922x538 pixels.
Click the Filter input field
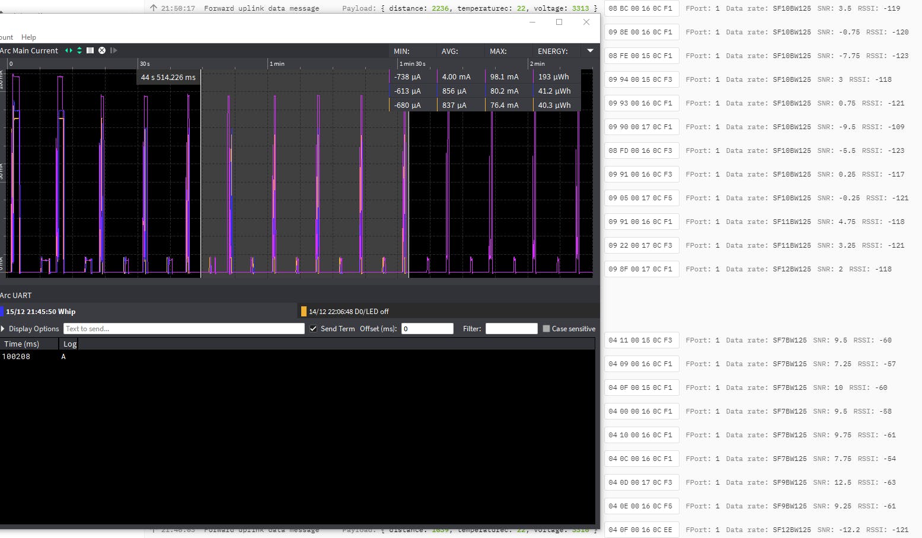coord(511,329)
